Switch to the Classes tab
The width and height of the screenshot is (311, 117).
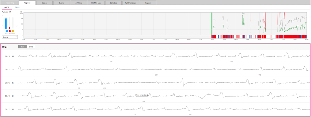coord(44,3)
